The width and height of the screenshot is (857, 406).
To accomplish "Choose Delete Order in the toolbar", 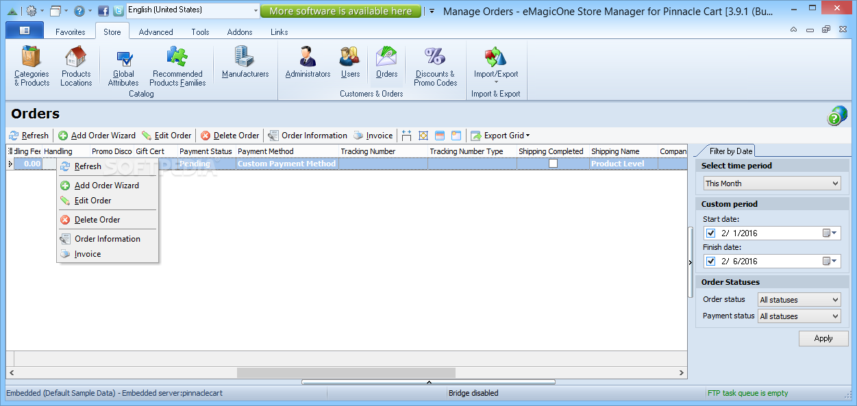I will [230, 136].
